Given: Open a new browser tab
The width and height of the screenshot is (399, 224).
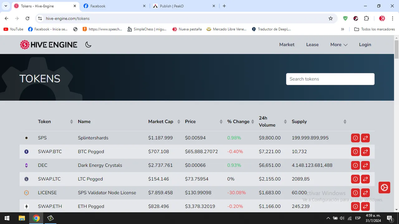Looking at the screenshot, I should coord(224,6).
